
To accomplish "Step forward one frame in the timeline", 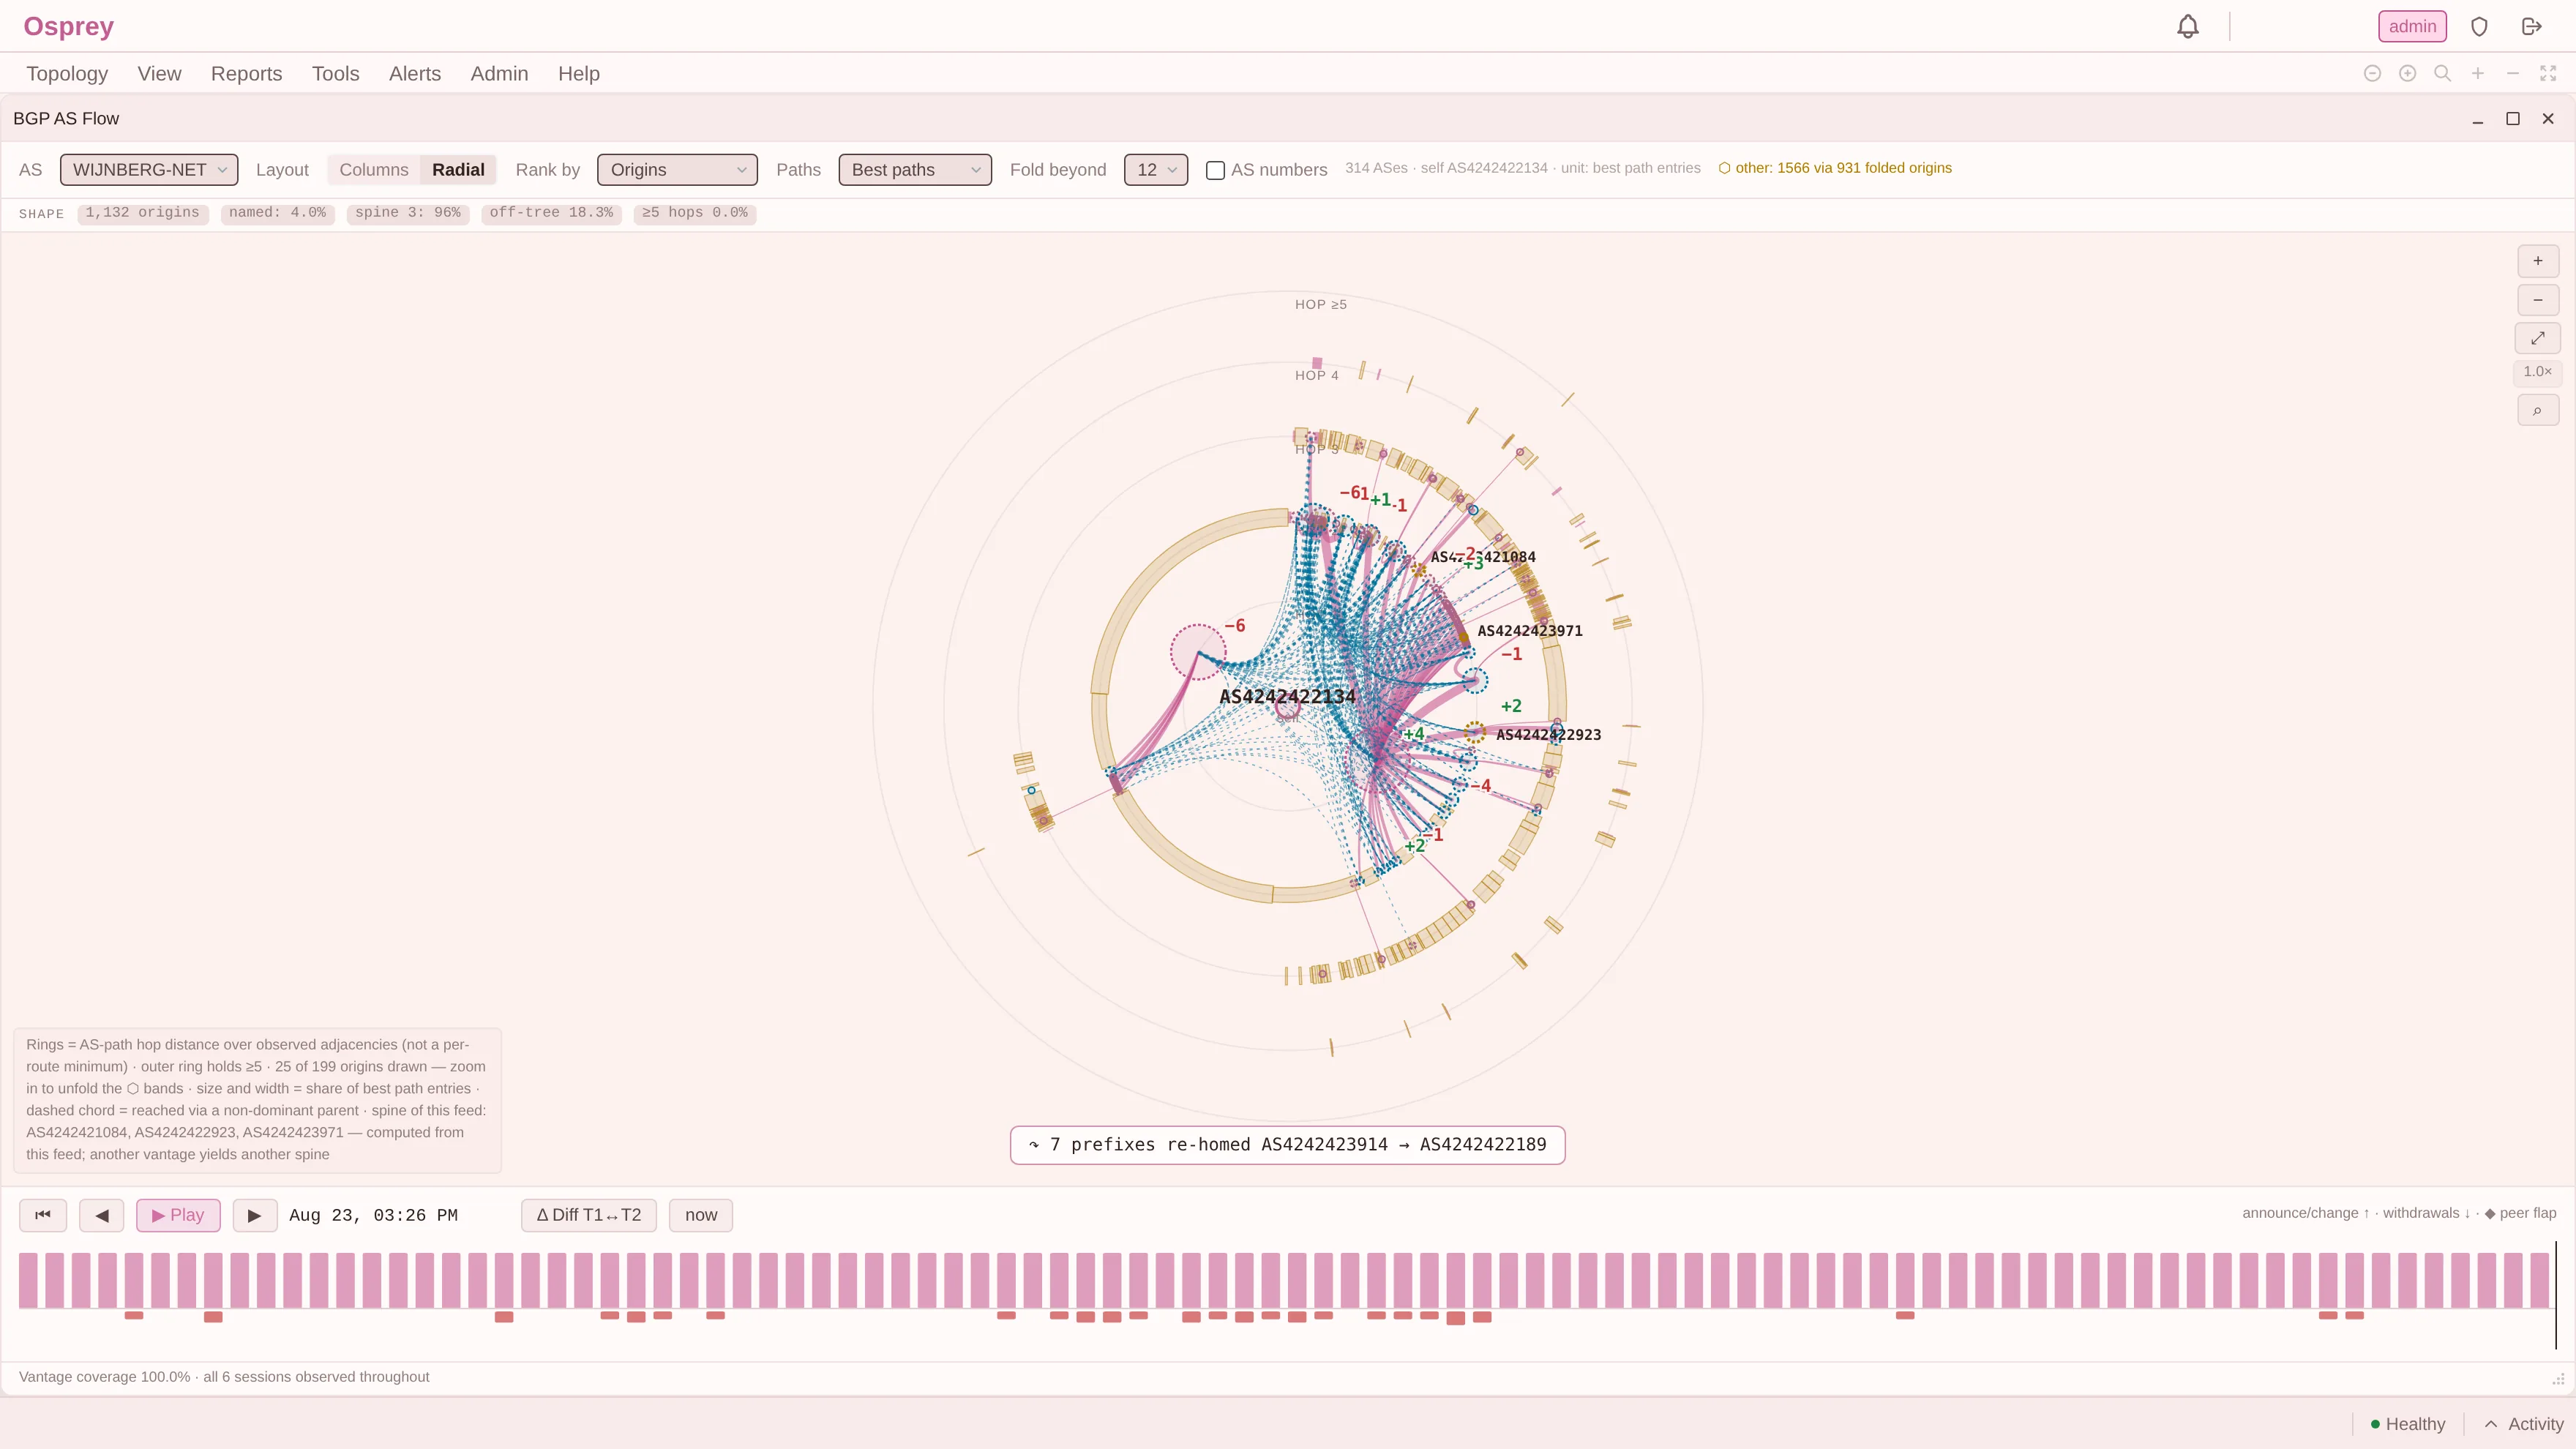I will click(x=254, y=1215).
